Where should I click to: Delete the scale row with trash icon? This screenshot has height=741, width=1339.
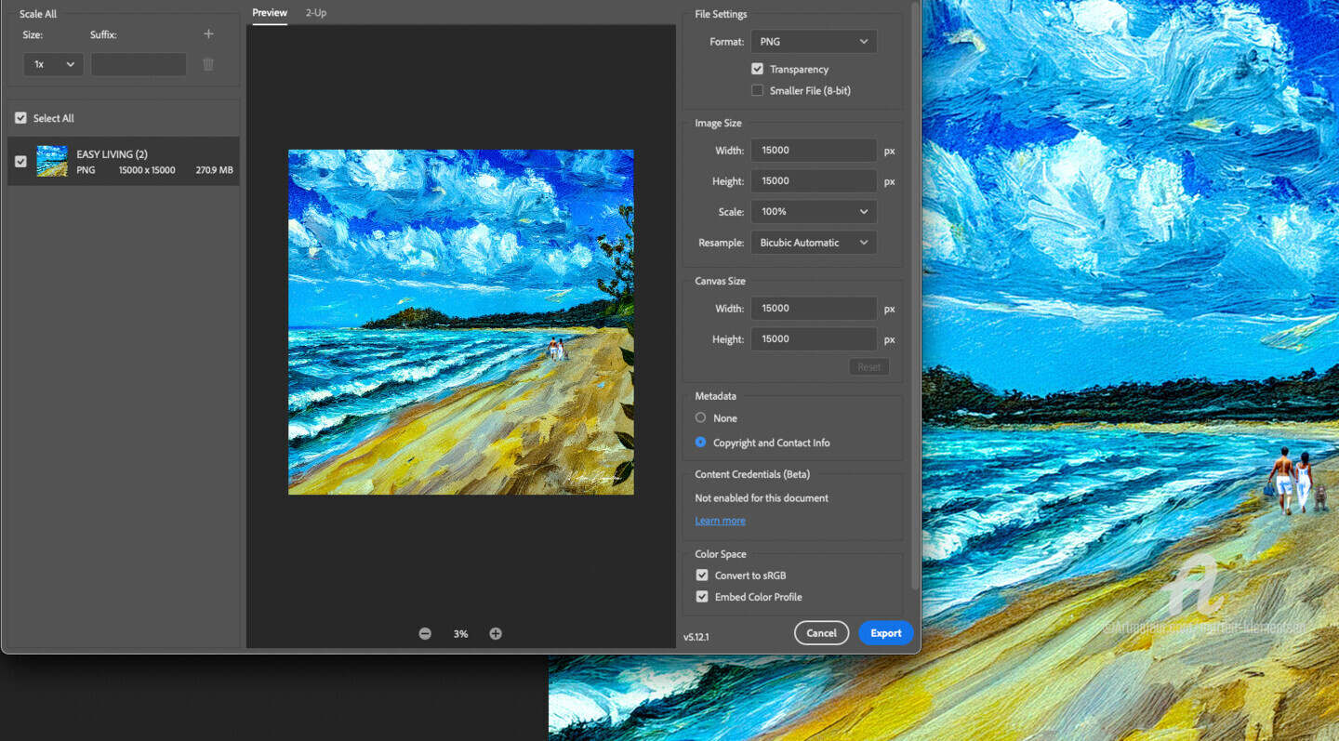[x=208, y=64]
